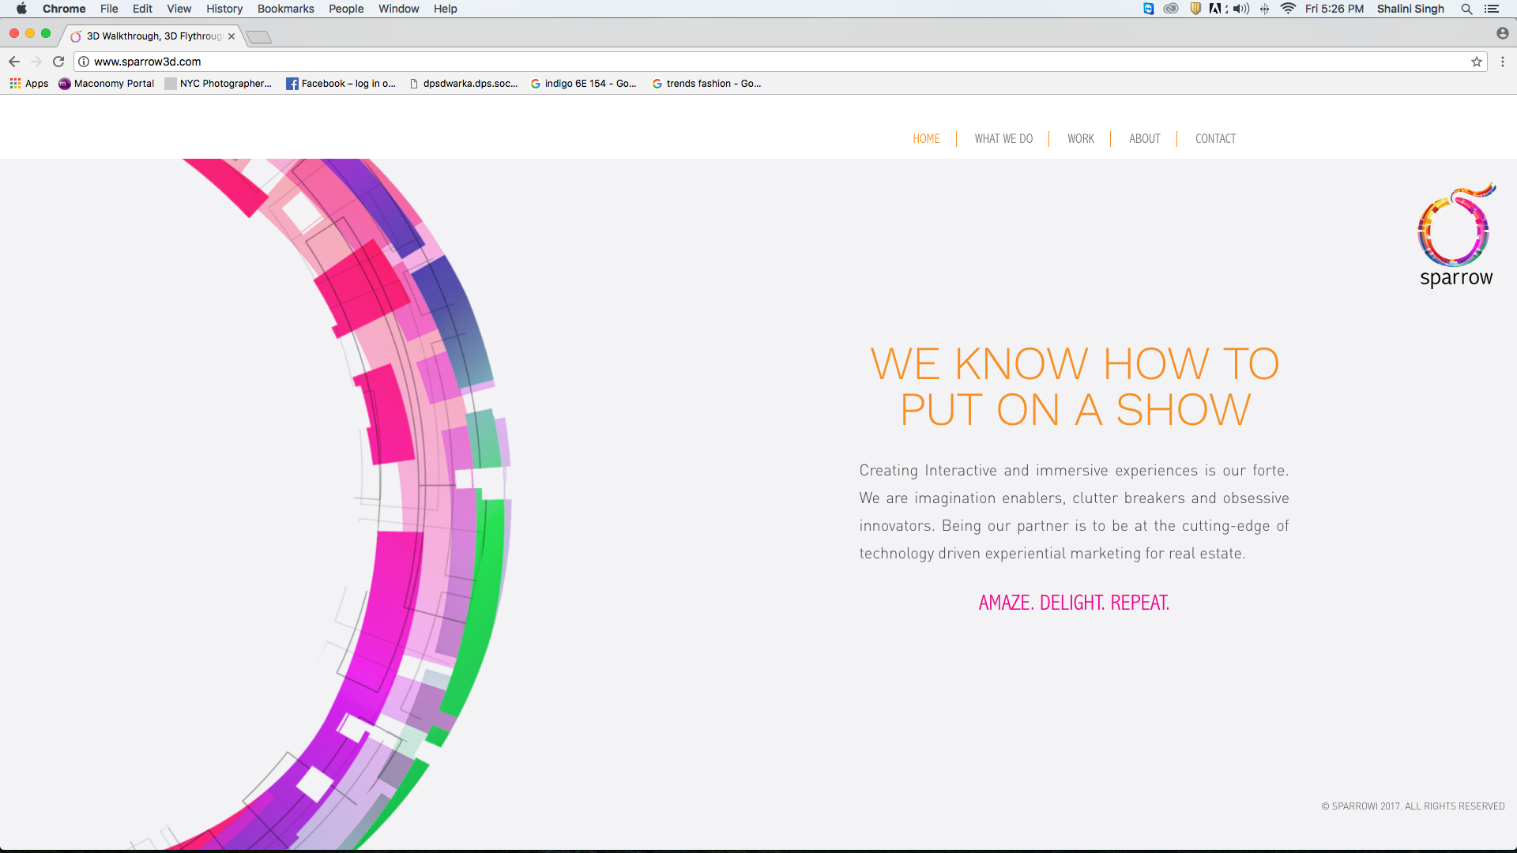This screenshot has height=853, width=1517.
Task: Open the Bookmarks menu
Action: pyautogui.click(x=285, y=9)
